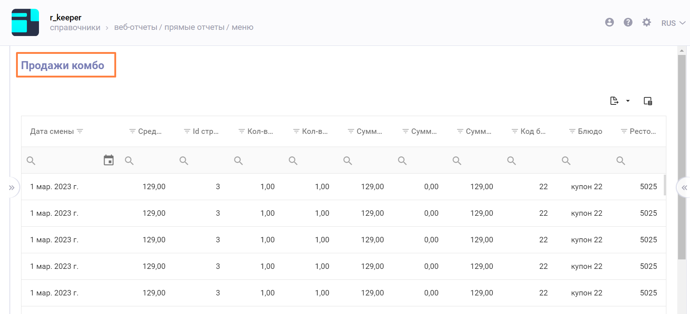690x314 pixels.
Task: Click the vertical page scrollbar
Action: 682,156
